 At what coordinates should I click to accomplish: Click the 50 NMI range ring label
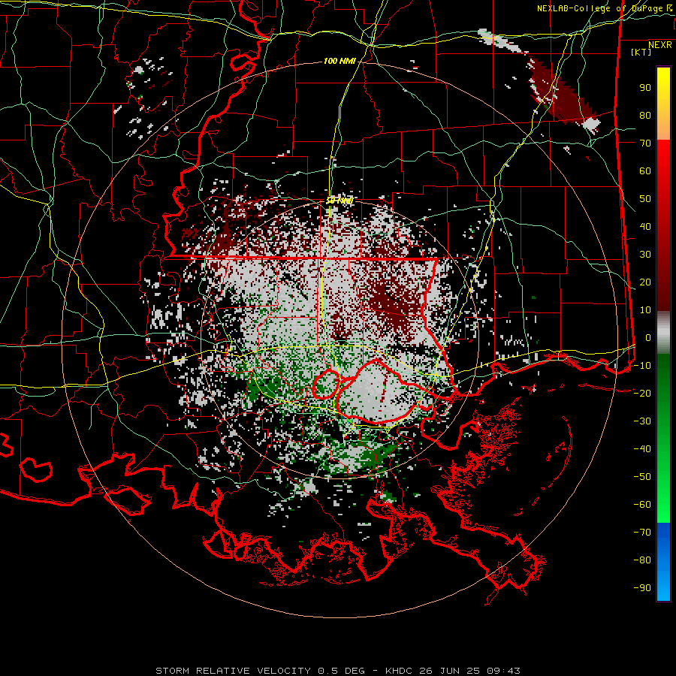point(340,201)
